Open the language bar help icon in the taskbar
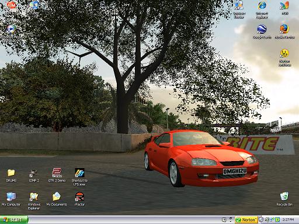 [224, 220]
